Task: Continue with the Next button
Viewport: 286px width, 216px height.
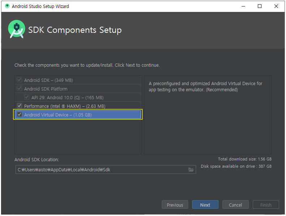Action: pos(205,205)
